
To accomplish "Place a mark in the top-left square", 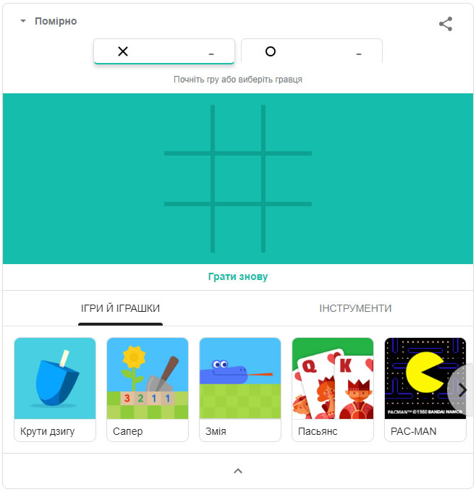I will point(187,128).
